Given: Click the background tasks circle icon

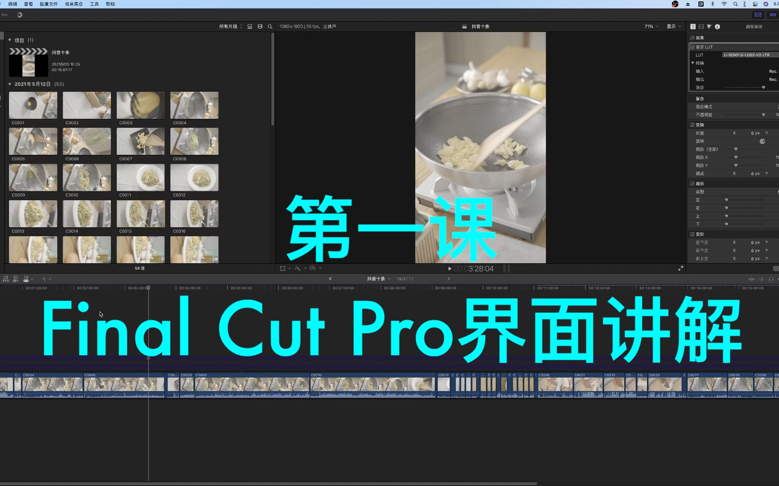Looking at the screenshot, I should pyautogui.click(x=20, y=15).
